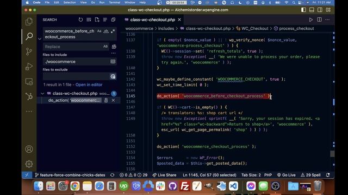Close the class-wc-checkout.php tab

[x=179, y=19]
